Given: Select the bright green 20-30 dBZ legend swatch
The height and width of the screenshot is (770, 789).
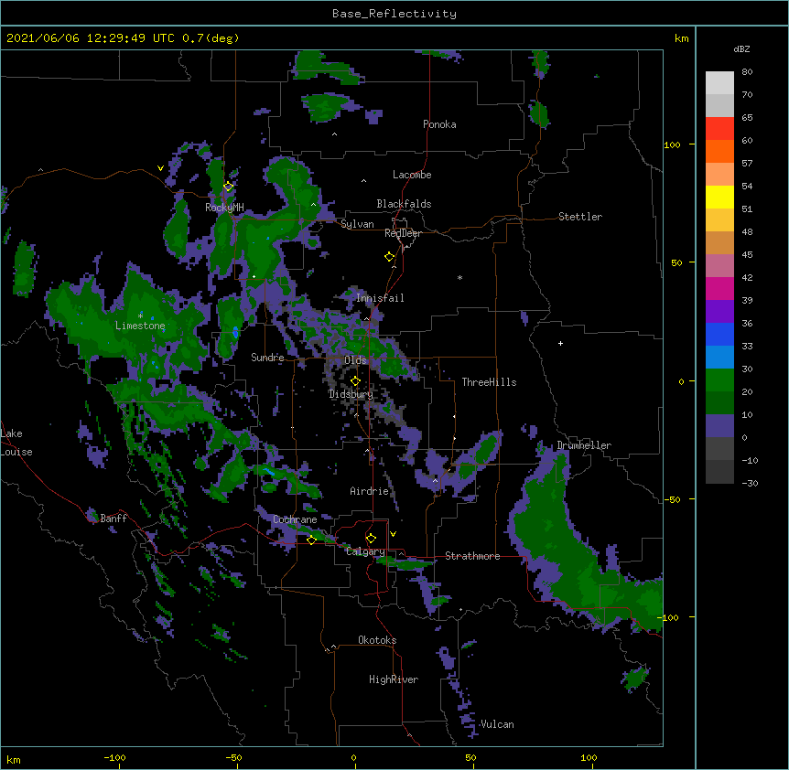Looking at the screenshot, I should pyautogui.click(x=719, y=380).
